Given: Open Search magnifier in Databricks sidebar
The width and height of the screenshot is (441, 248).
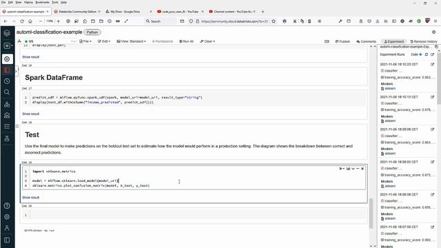Looking at the screenshot, I should pyautogui.click(x=7, y=92).
